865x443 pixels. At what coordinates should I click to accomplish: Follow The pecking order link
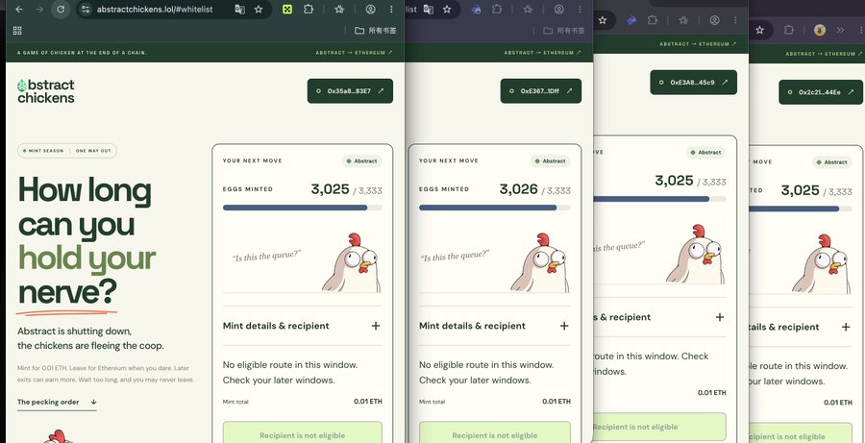(x=57, y=403)
